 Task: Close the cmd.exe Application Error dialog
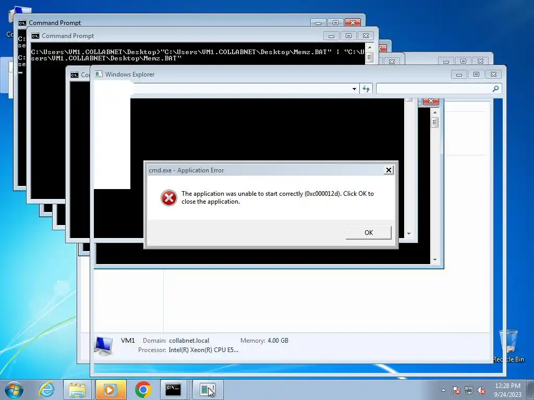click(389, 170)
